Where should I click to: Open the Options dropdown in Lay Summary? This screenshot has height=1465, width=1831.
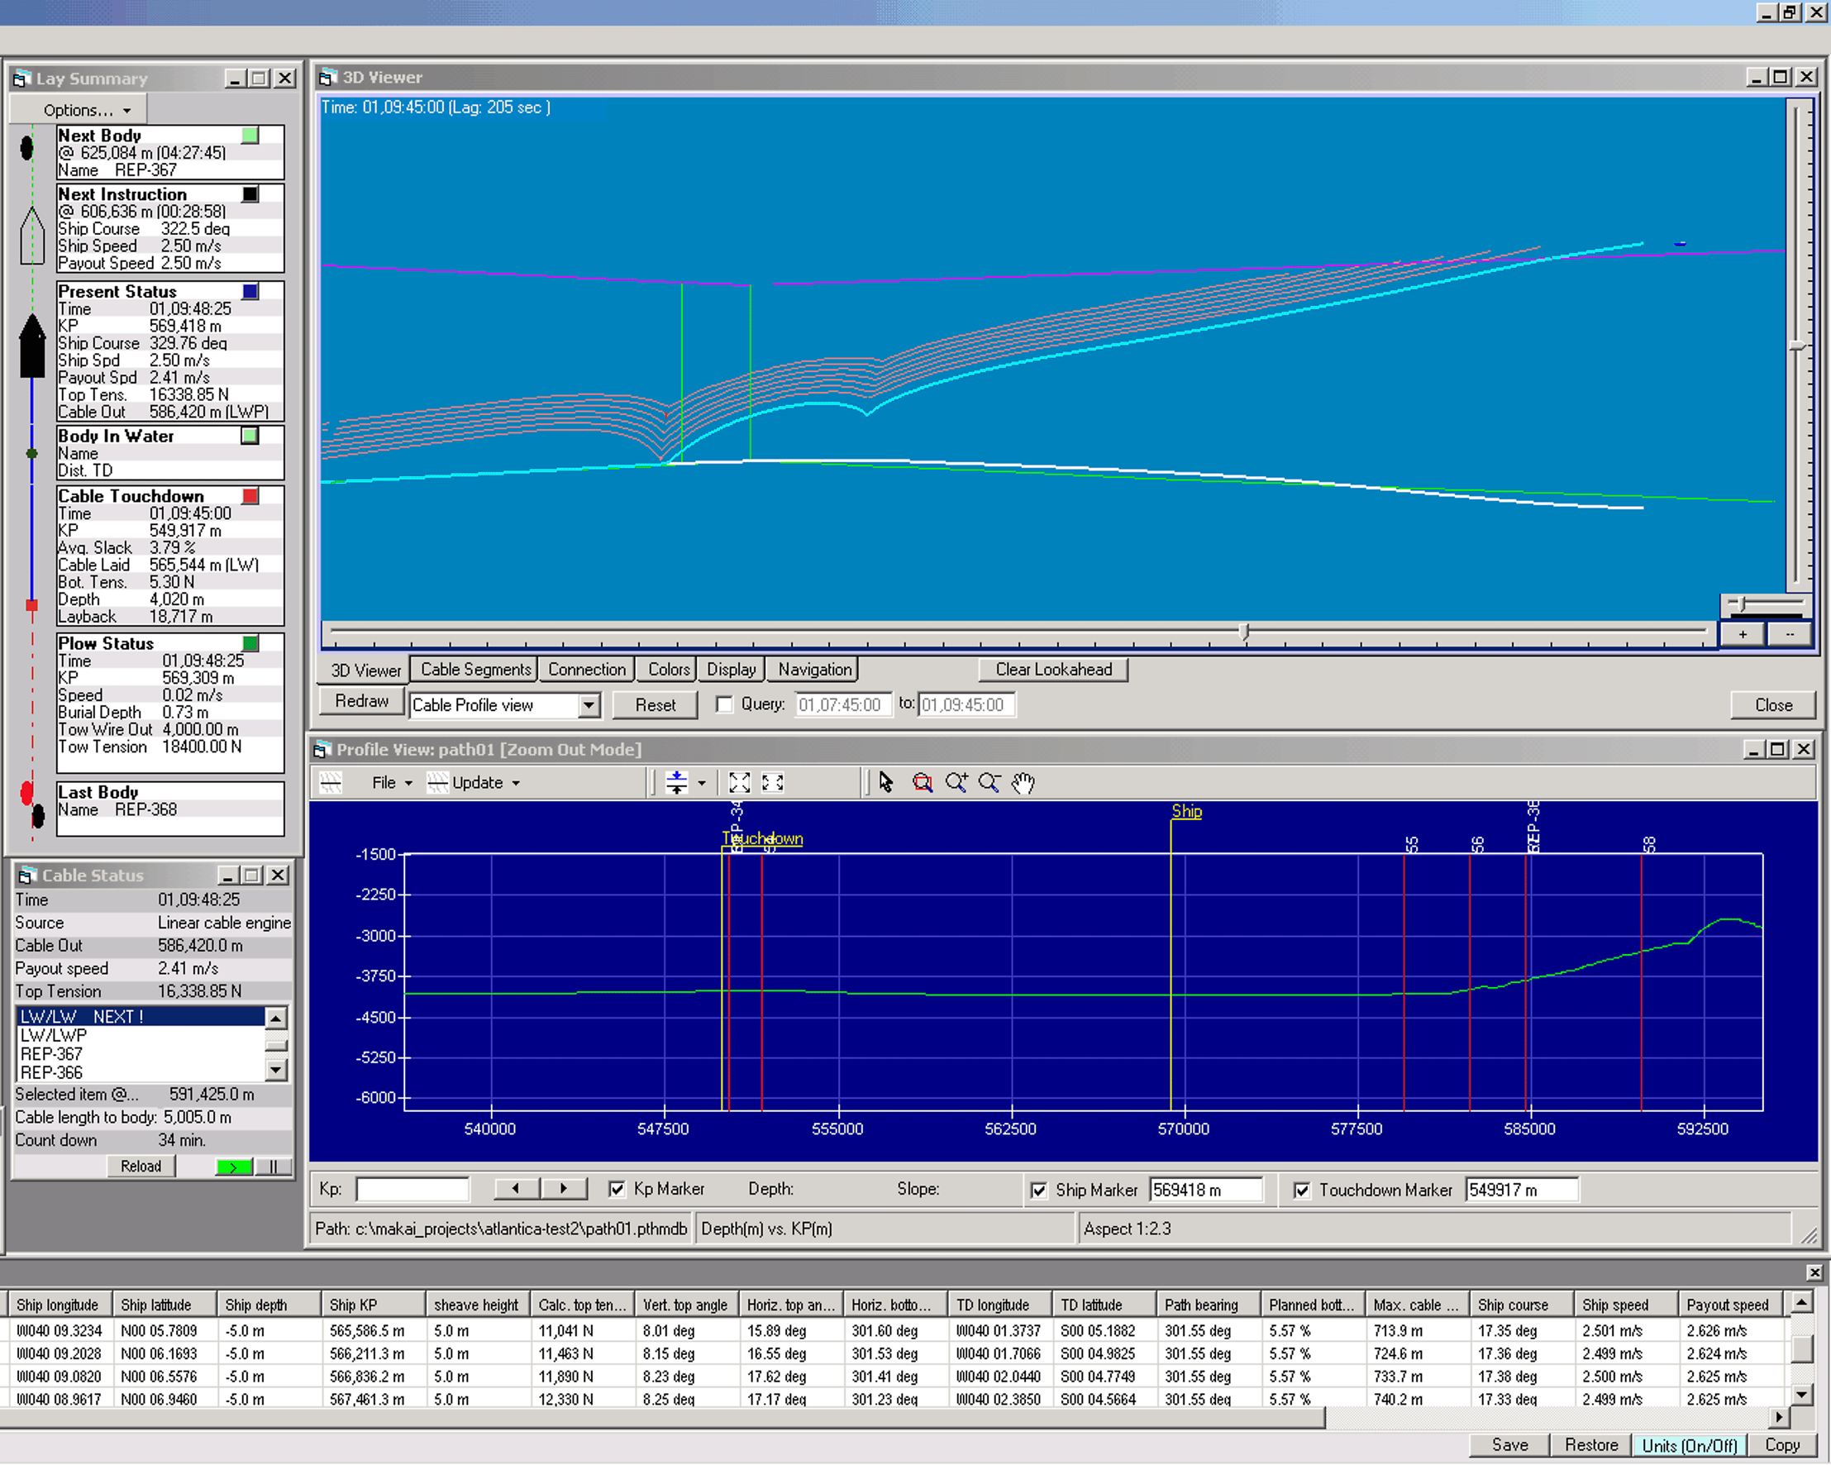point(79,111)
